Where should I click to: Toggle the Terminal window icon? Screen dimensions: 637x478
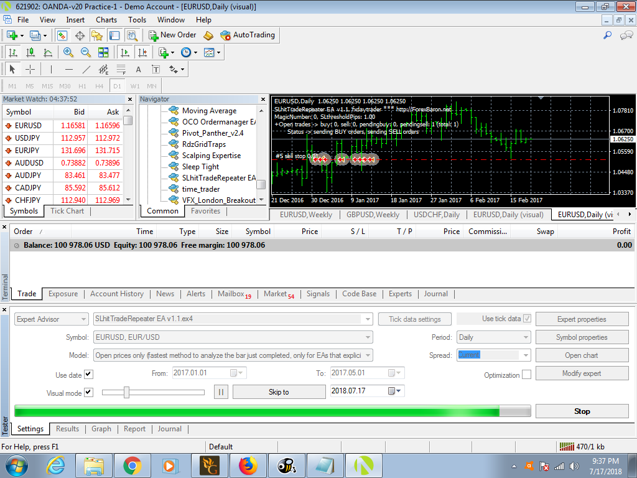point(114,35)
